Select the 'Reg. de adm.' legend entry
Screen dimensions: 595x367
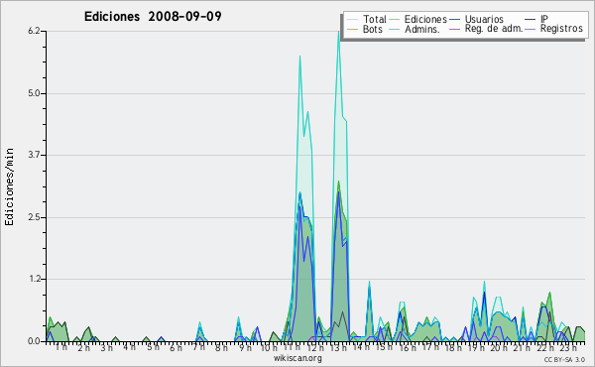(494, 29)
